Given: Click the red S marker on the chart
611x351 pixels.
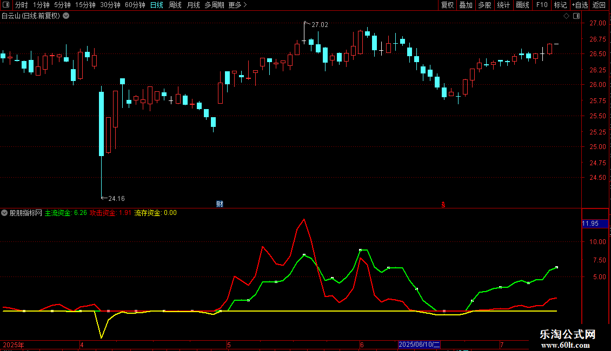Looking at the screenshot, I should (x=443, y=205).
